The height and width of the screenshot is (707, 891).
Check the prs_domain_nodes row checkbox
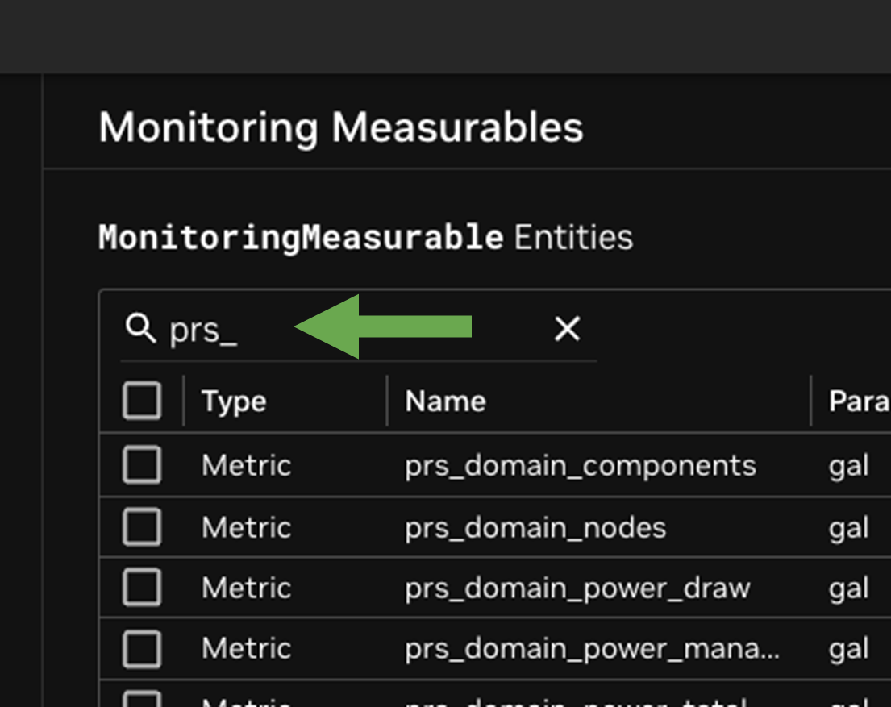point(142,527)
